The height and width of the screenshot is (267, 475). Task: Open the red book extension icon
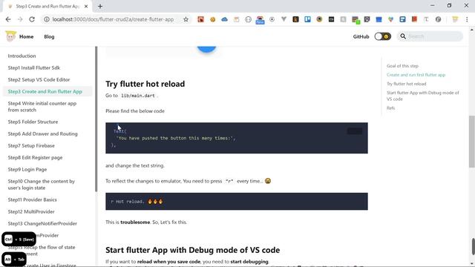click(x=414, y=19)
